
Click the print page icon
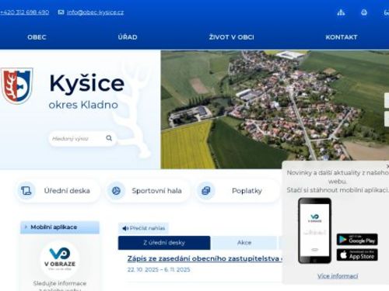[364, 12]
